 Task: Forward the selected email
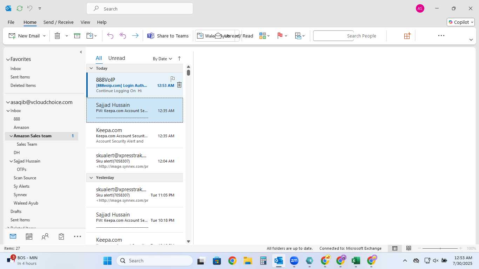(135, 36)
